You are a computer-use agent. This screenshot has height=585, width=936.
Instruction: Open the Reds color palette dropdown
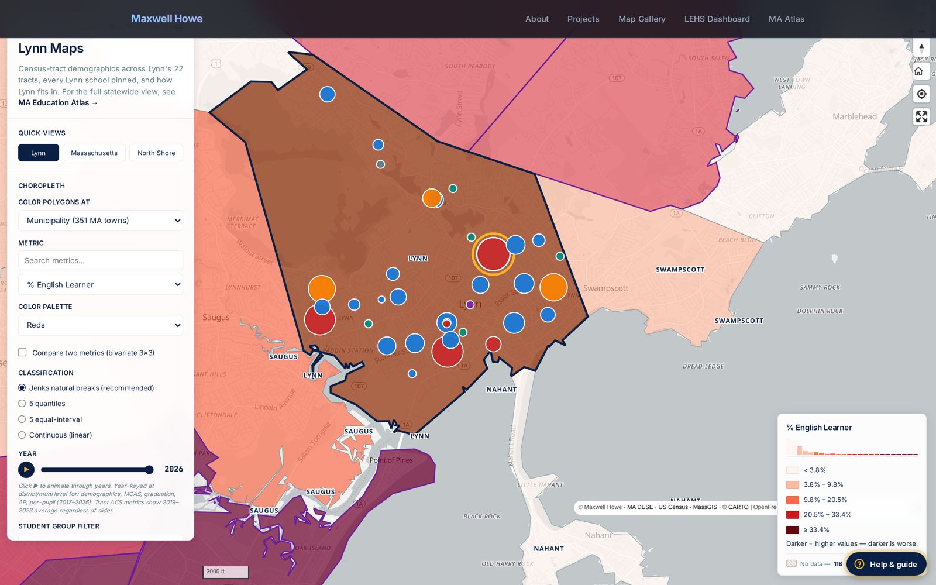[101, 325]
